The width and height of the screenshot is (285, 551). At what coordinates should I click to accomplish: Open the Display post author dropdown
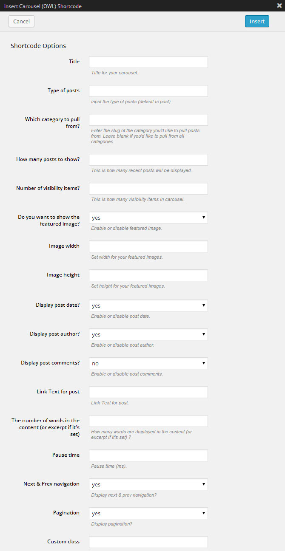point(148,334)
